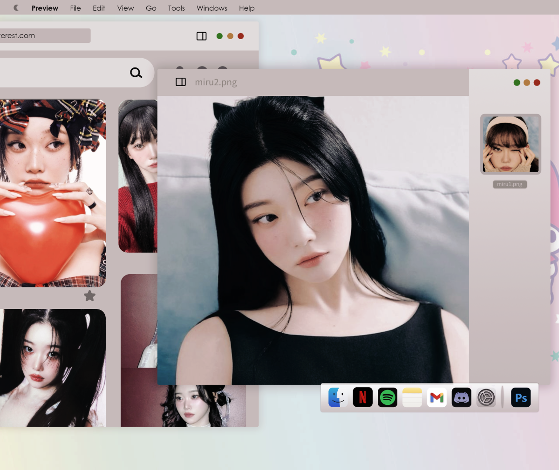Screen dimensions: 559x470
Task: Open System Settings gear icon
Action: click(486, 397)
